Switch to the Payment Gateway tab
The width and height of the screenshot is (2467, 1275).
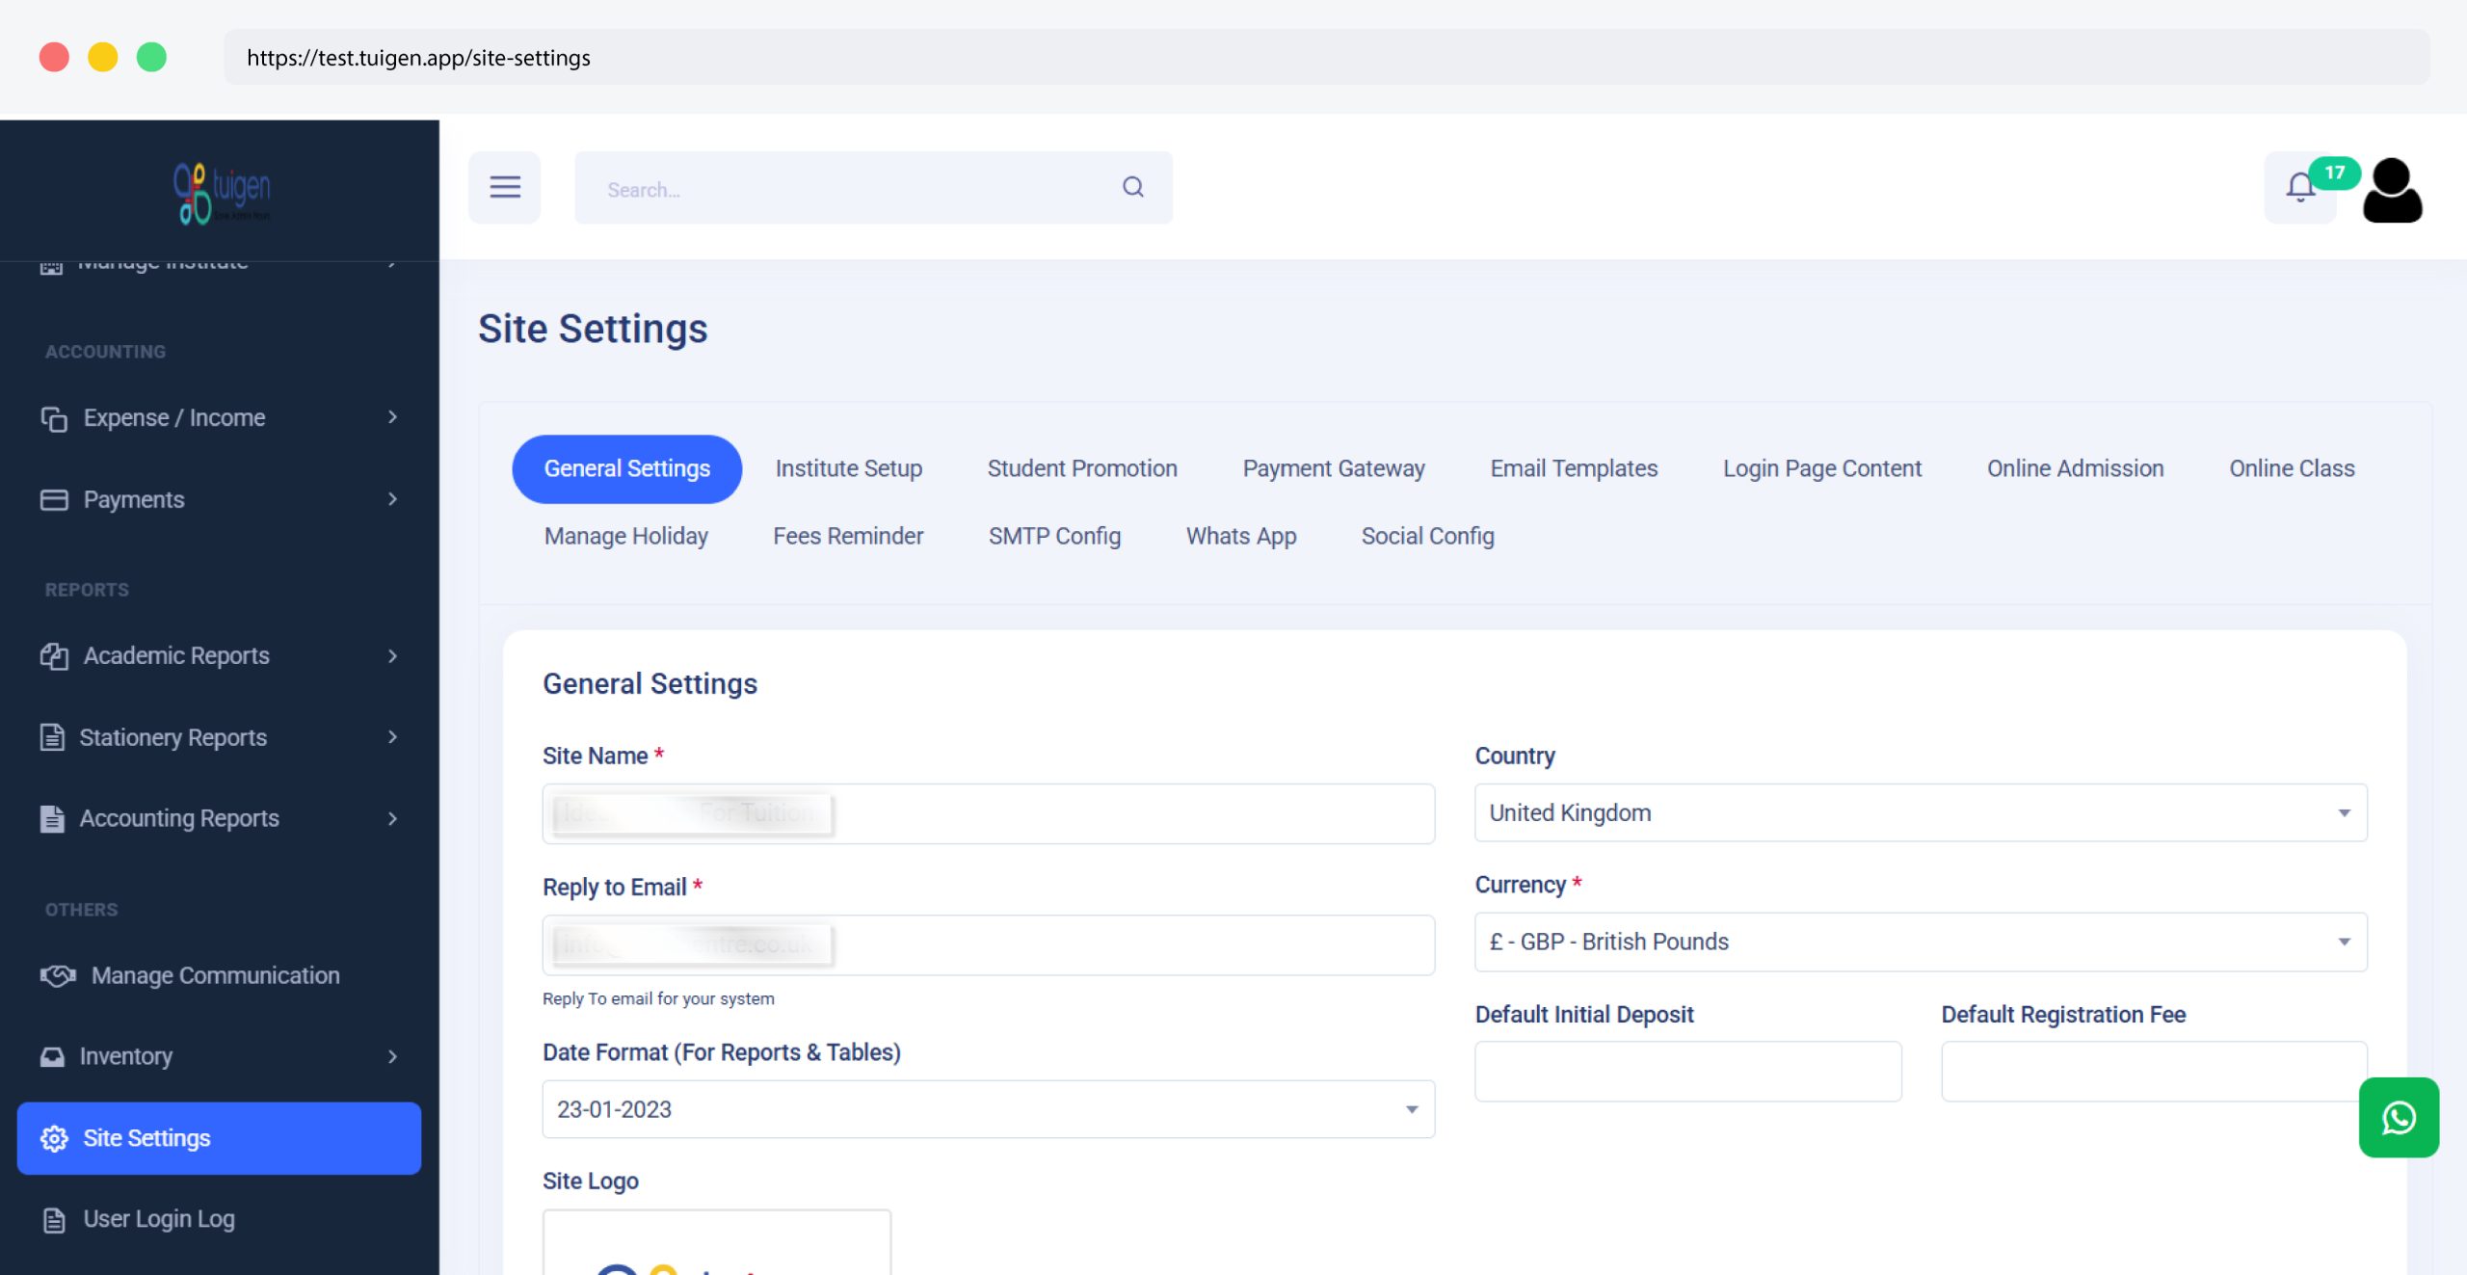pos(1333,468)
